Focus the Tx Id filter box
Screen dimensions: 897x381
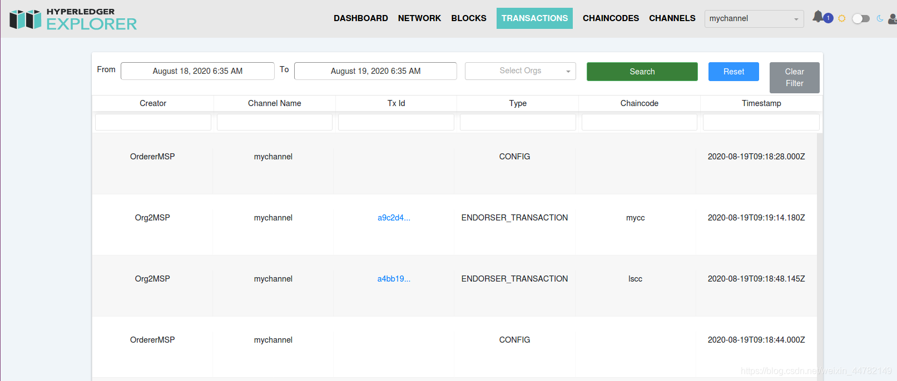point(396,122)
